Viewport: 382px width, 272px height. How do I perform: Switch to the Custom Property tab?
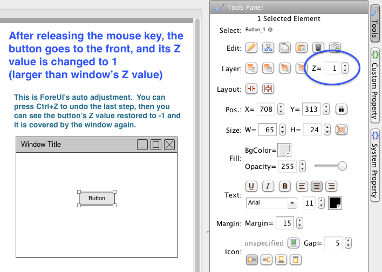pyautogui.click(x=375, y=84)
